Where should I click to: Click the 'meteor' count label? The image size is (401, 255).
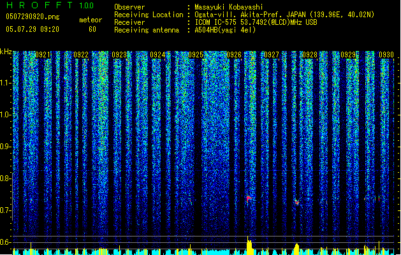(x=91, y=20)
